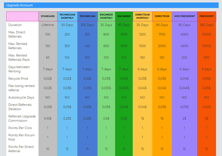222x156 pixels.
Task: Click the 450 Max Rented Referrals cell
Action: [x=87, y=46]
